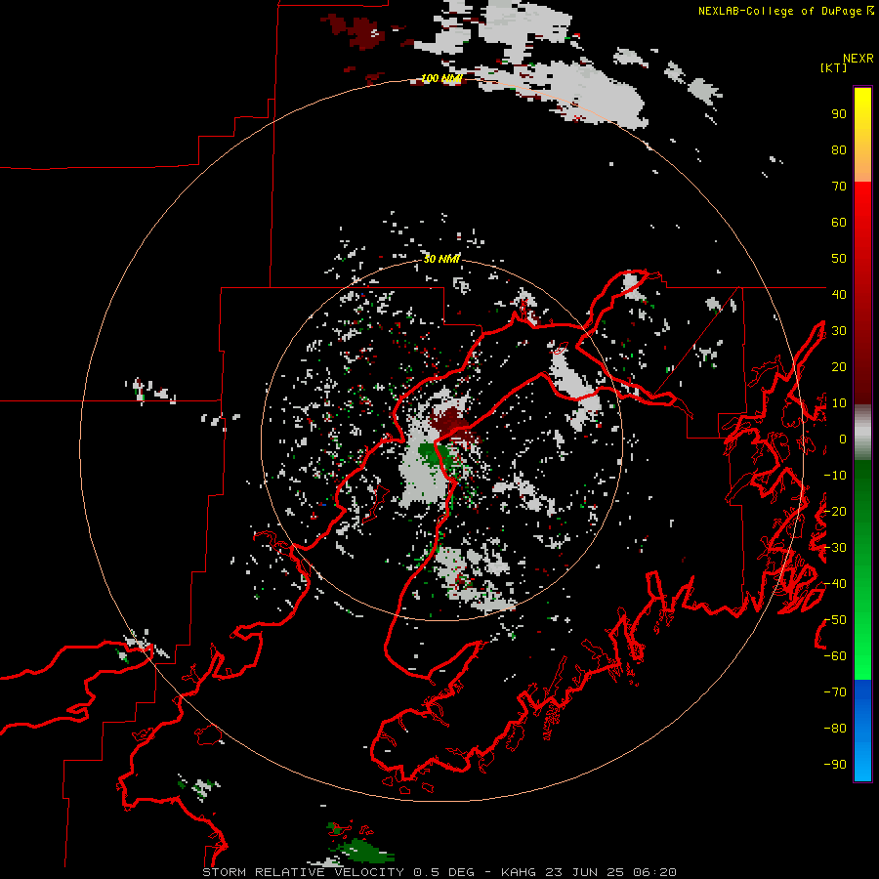Image resolution: width=879 pixels, height=879 pixels.
Task: Click the -60 value on the velocity scale
Action: click(835, 656)
